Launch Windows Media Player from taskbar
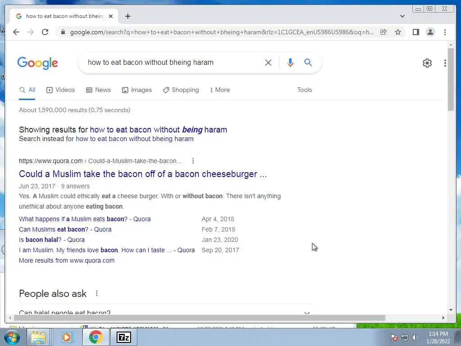This screenshot has width=461, height=346. click(x=67, y=337)
